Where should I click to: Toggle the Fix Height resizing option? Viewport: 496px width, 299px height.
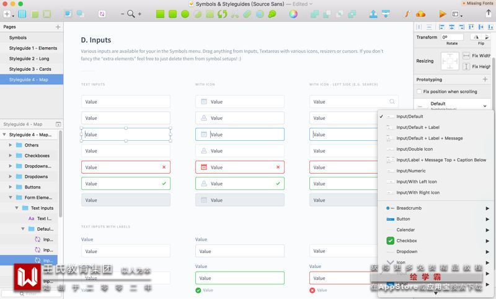point(466,66)
